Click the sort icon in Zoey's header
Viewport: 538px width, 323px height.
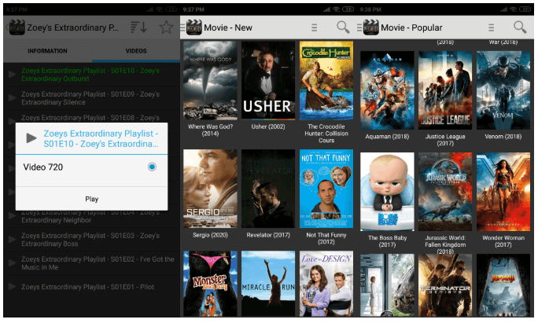139,28
